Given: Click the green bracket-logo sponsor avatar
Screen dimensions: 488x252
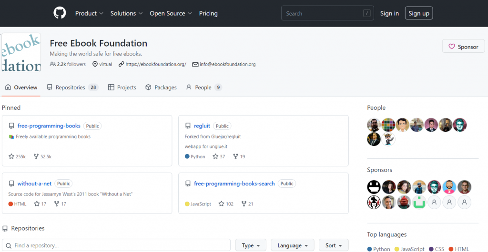Looking at the screenshot, I should coord(419,202).
